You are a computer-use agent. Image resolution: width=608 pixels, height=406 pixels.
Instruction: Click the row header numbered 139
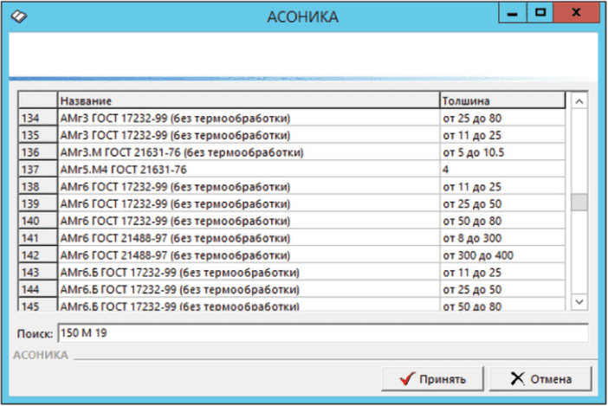point(37,203)
